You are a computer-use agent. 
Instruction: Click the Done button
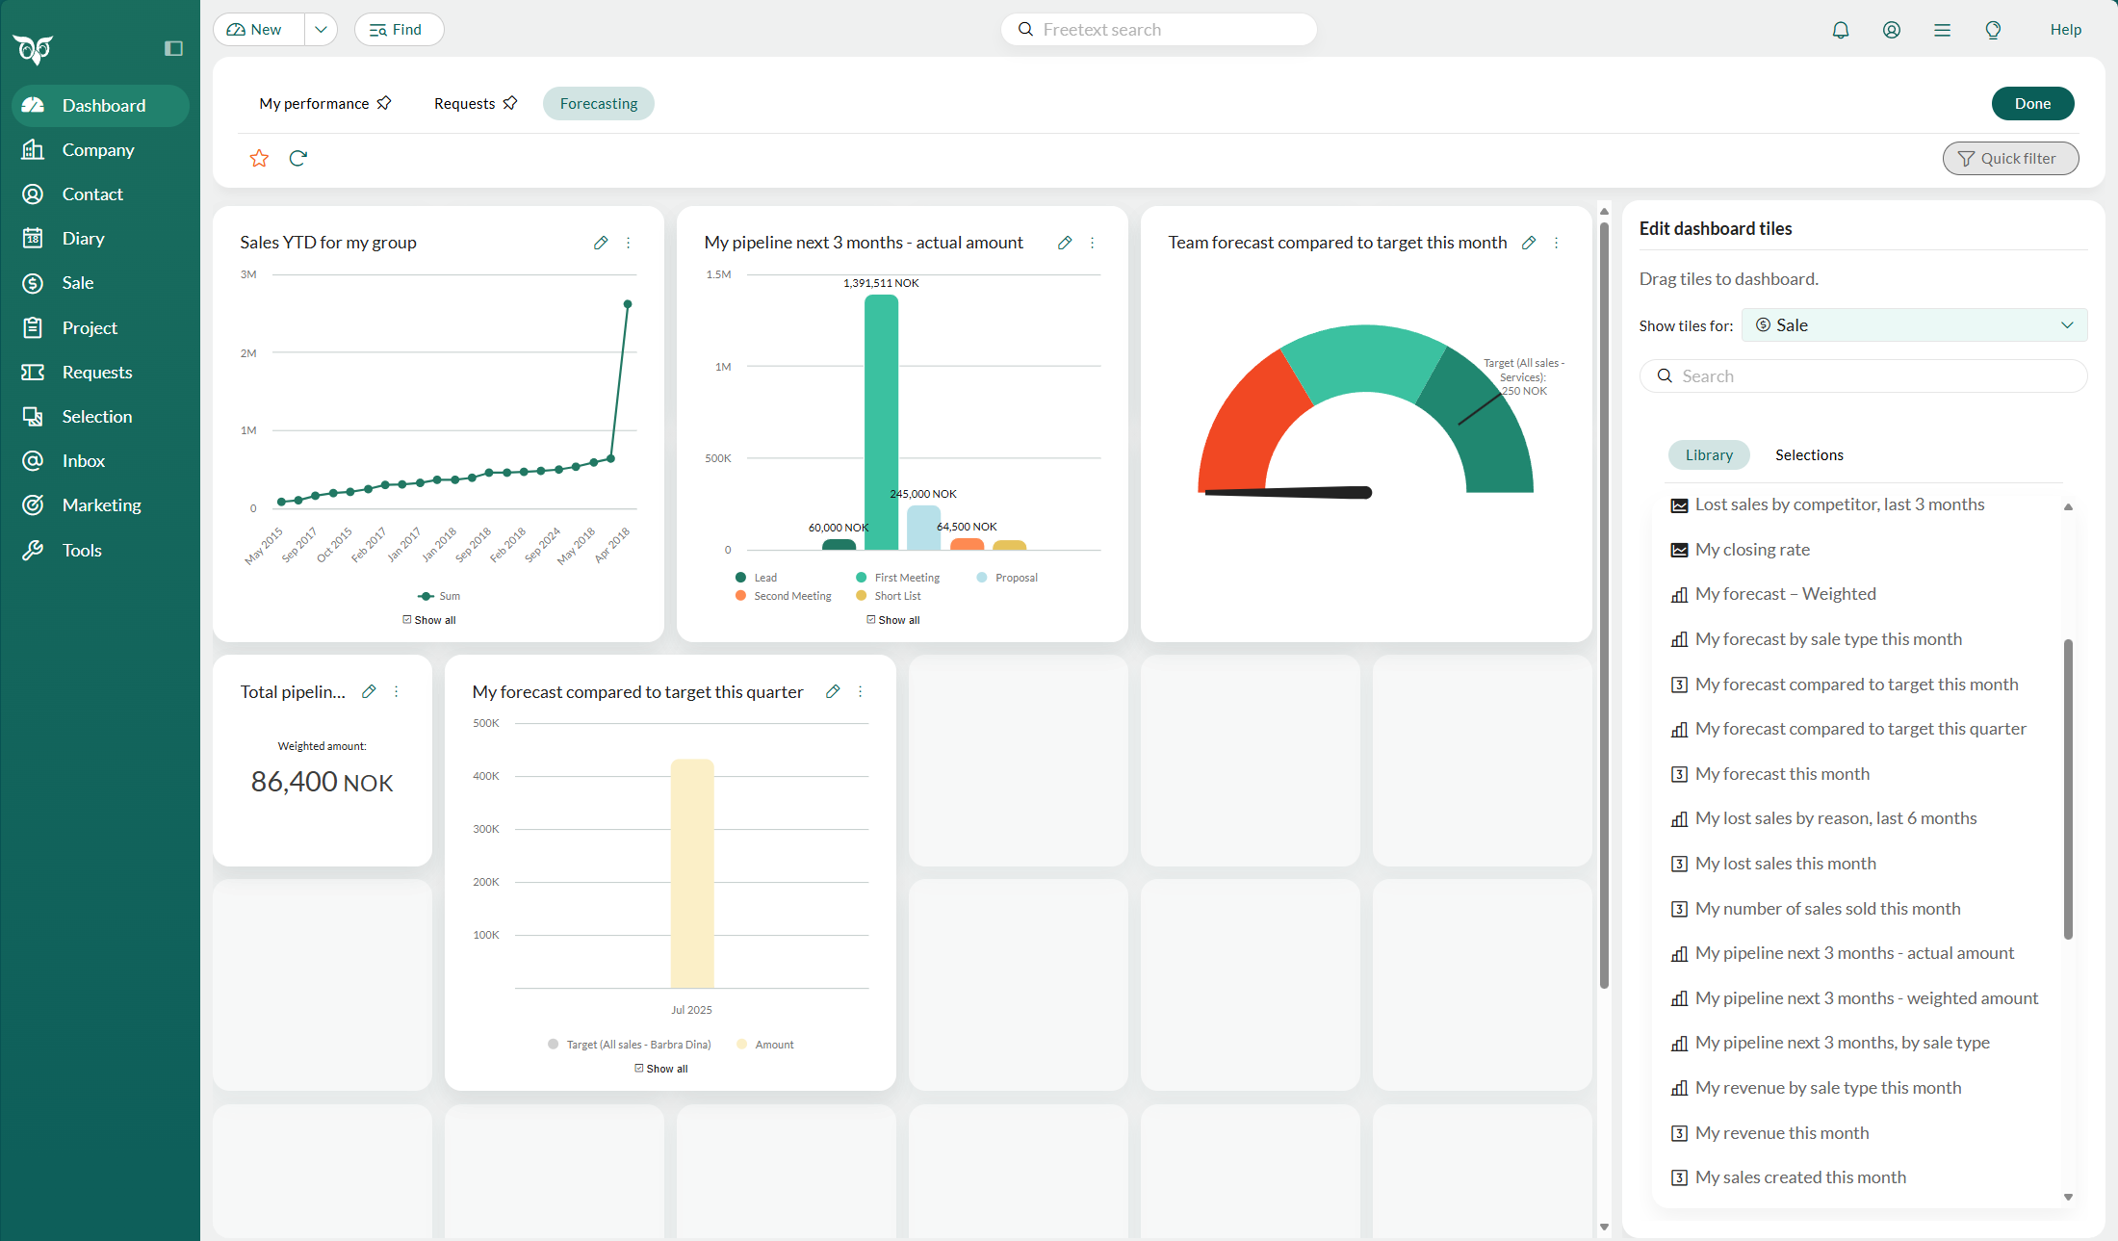pyautogui.click(x=2032, y=104)
